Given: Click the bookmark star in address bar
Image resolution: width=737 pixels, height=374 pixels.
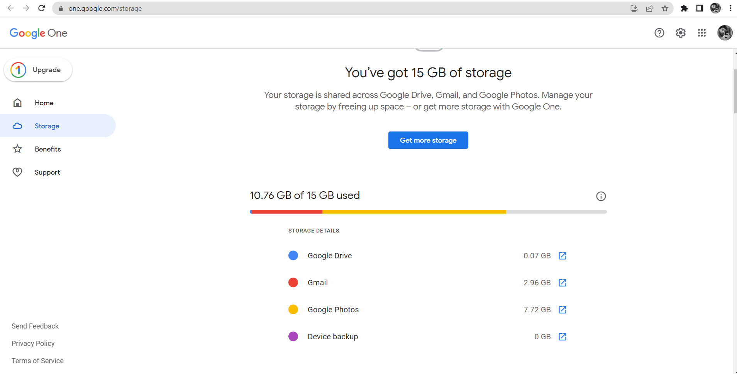Looking at the screenshot, I should [x=665, y=8].
